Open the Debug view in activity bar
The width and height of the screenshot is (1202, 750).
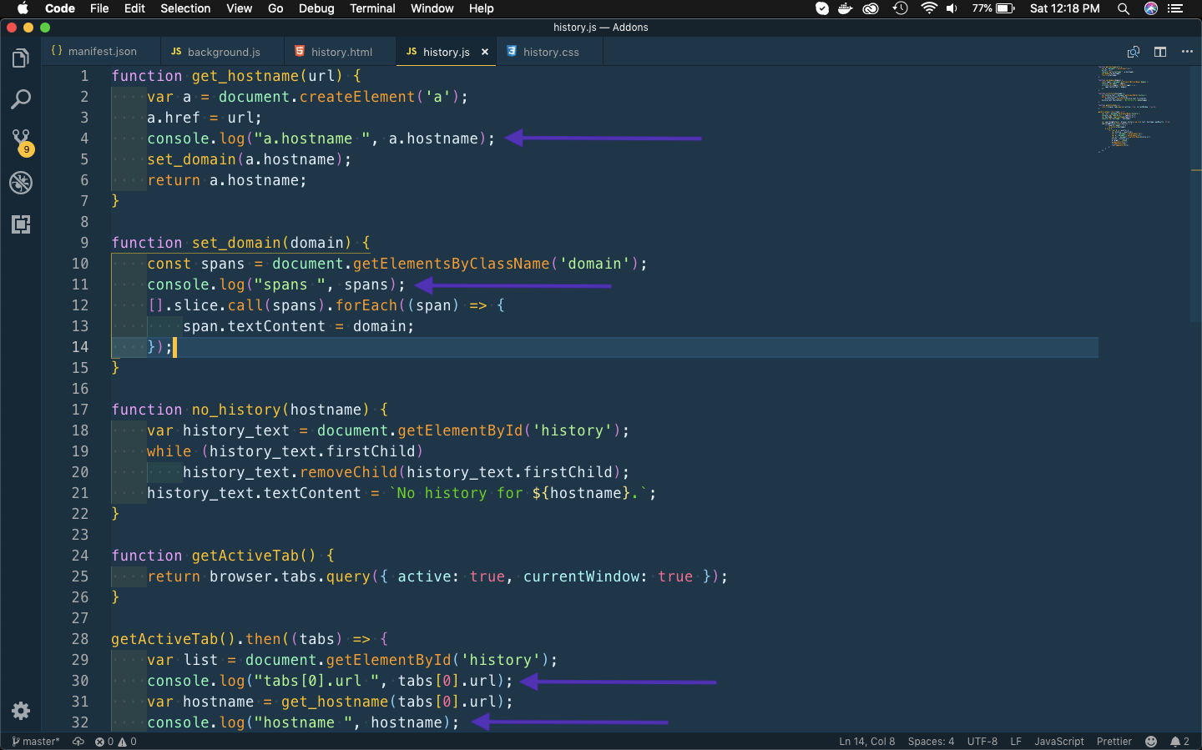tap(21, 183)
